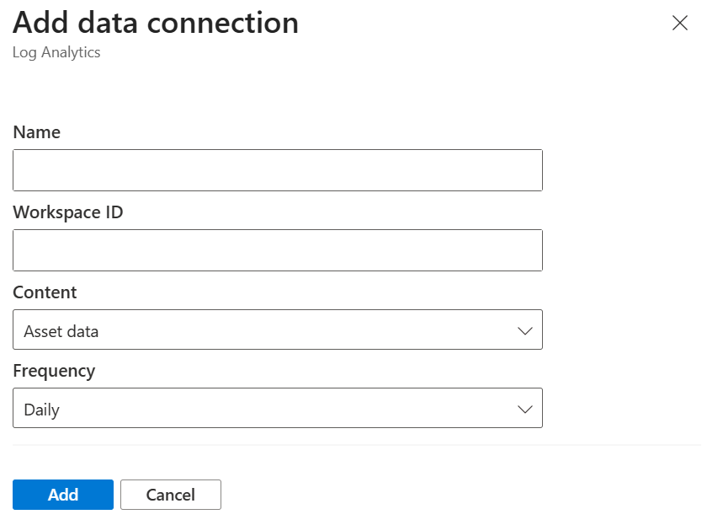
Task: Click the Log Analytics subtitle text
Action: pos(56,52)
